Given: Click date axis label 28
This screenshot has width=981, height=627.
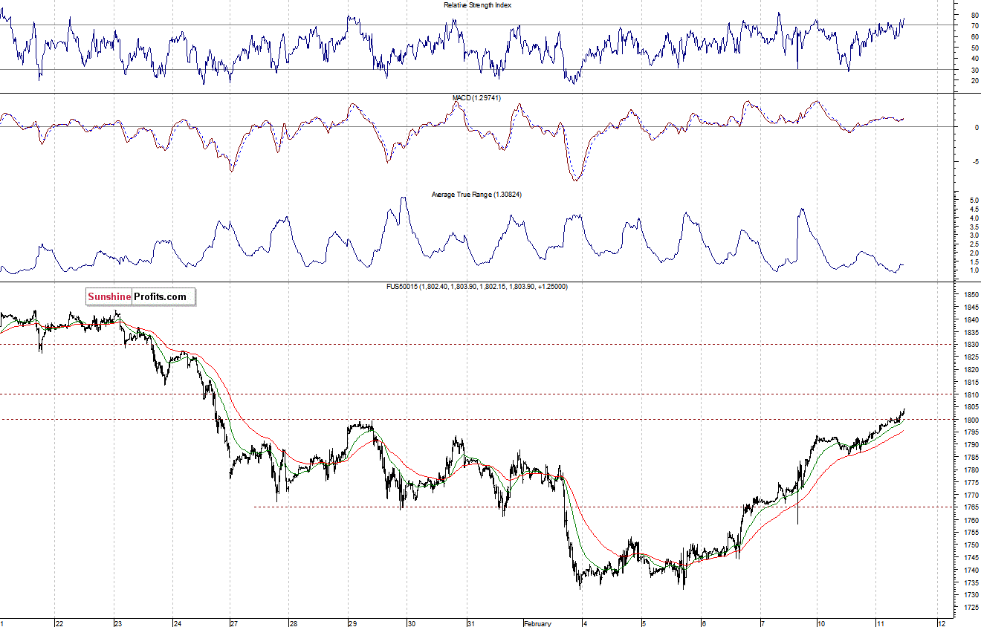Looking at the screenshot, I should (x=294, y=623).
